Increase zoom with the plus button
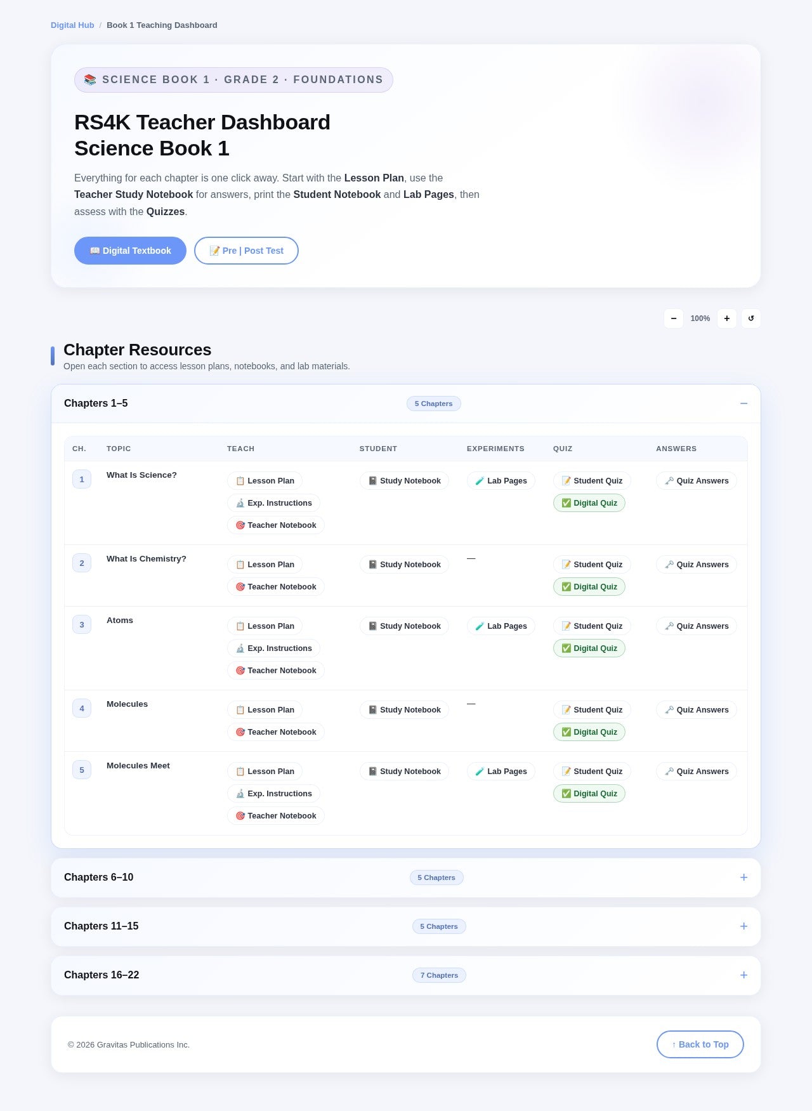This screenshot has width=812, height=1111. [x=727, y=319]
